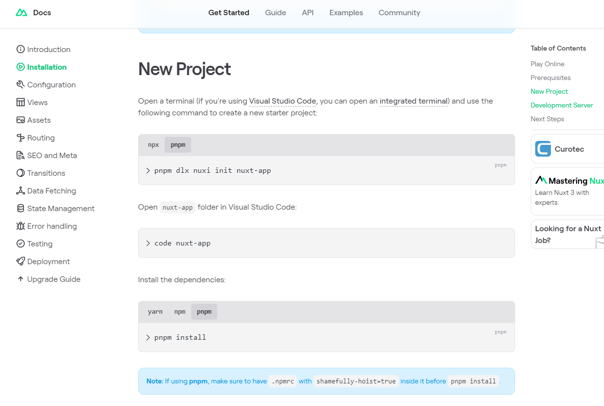Click the Curotec sponsor logo

[x=543, y=149]
